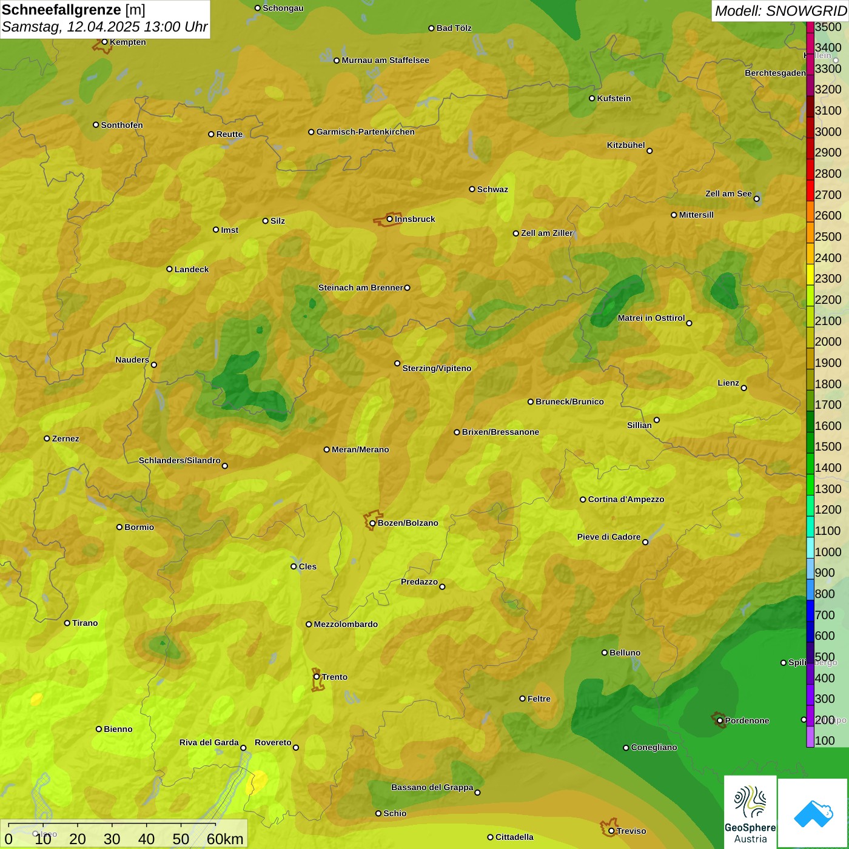This screenshot has height=849, width=849.
Task: Click the "Modell: SNOWGRID" label
Action: [x=781, y=11]
